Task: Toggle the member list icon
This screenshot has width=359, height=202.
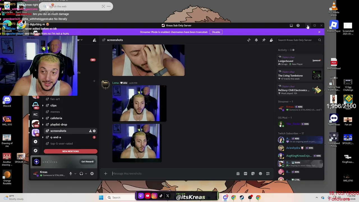Action: (271, 40)
